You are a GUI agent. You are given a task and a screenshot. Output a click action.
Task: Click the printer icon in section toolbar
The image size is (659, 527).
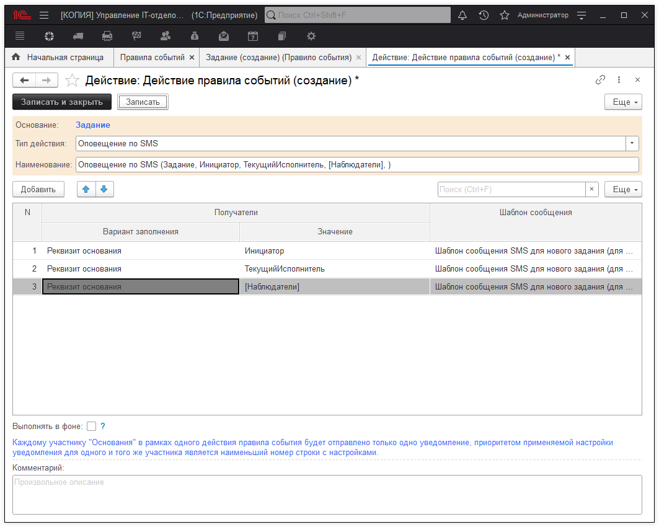pos(107,36)
